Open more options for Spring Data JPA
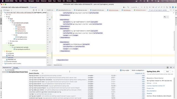Viewport: 177px width, 99px height. click(x=173, y=71)
